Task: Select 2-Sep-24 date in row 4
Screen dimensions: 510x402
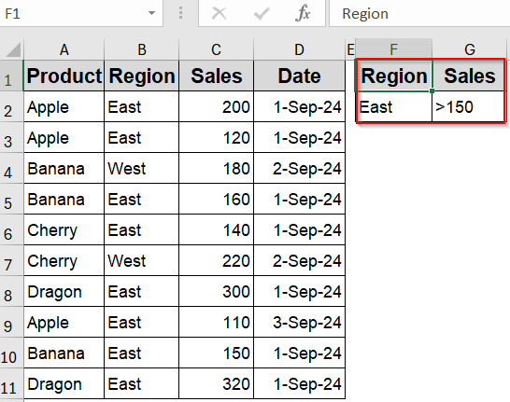Action: point(299,168)
